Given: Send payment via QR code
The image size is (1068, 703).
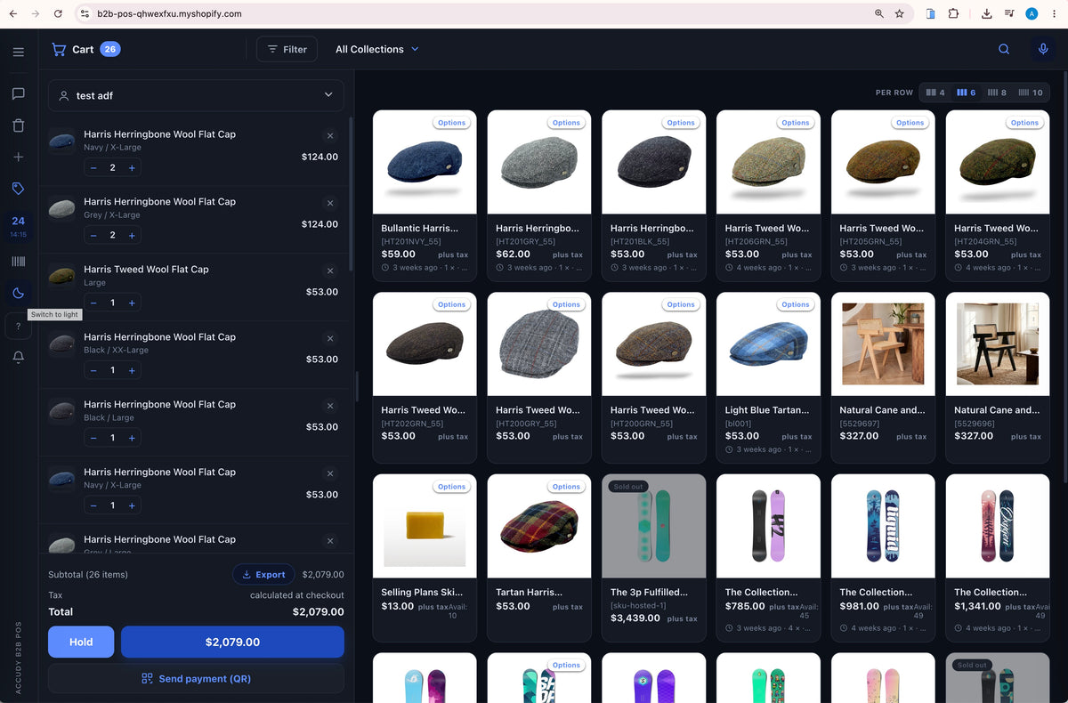Looking at the screenshot, I should coord(196,678).
